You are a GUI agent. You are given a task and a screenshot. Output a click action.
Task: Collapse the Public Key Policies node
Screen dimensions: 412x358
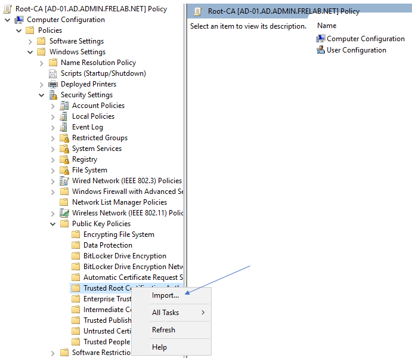pos(53,224)
